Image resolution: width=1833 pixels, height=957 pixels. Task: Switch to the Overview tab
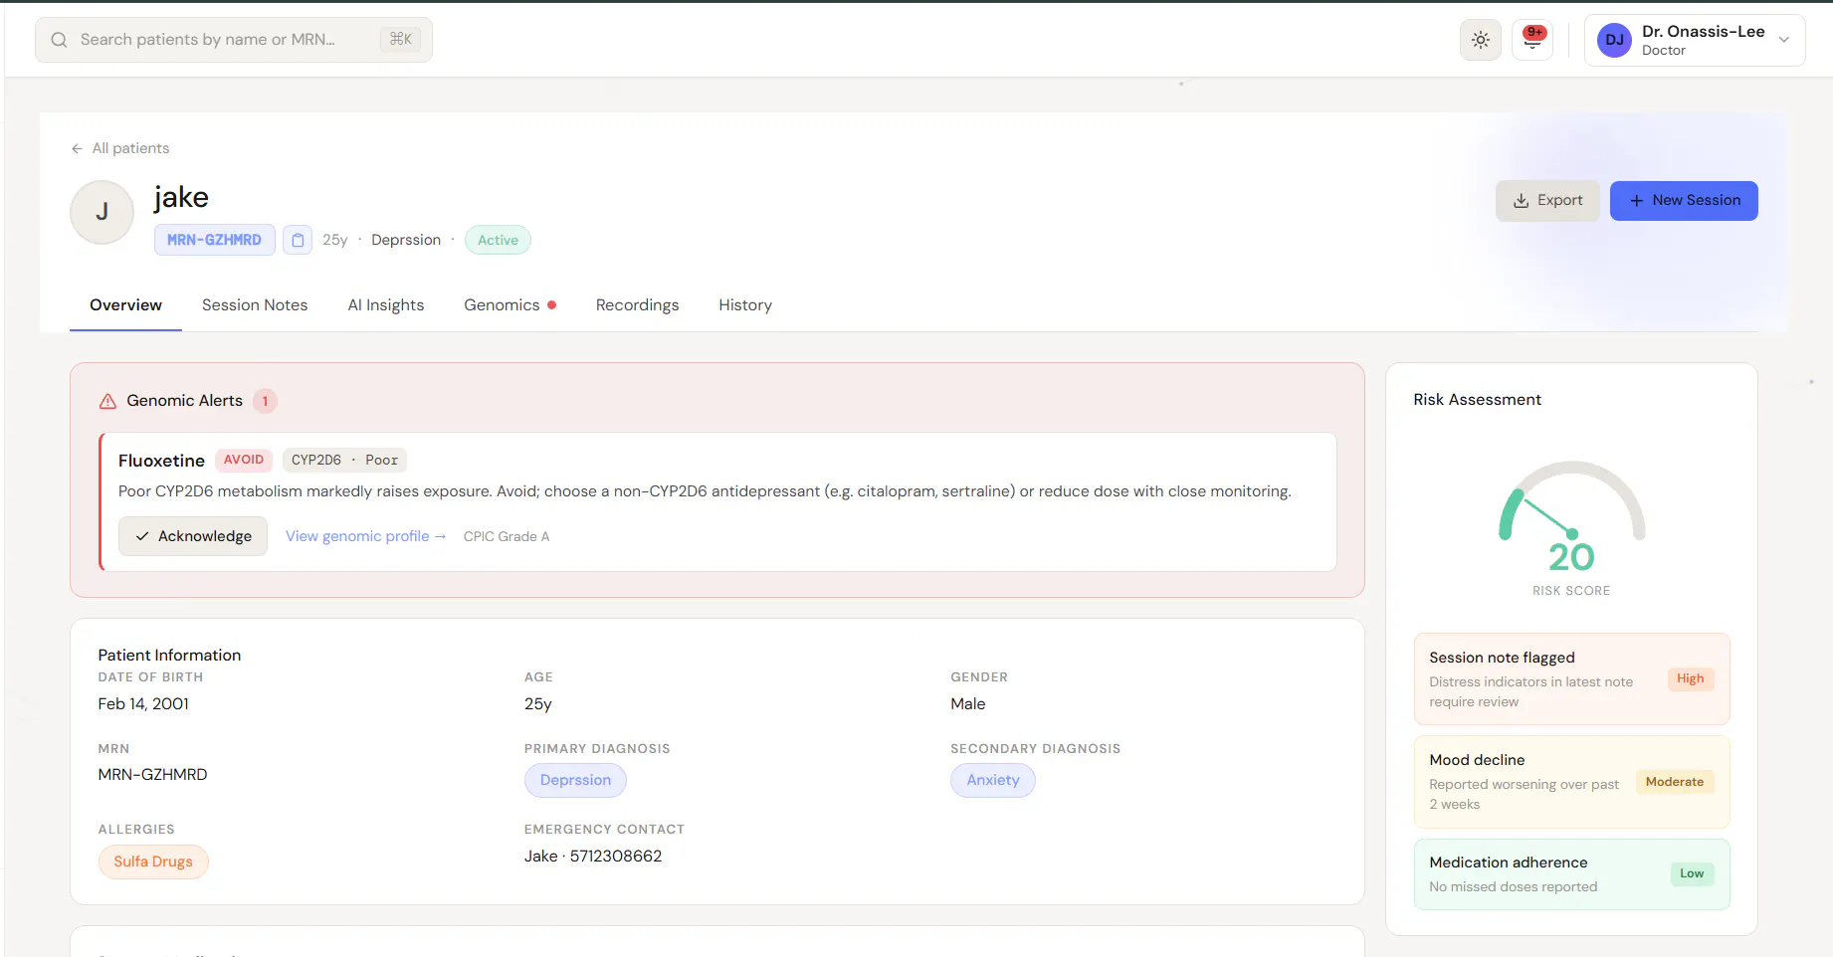125,305
